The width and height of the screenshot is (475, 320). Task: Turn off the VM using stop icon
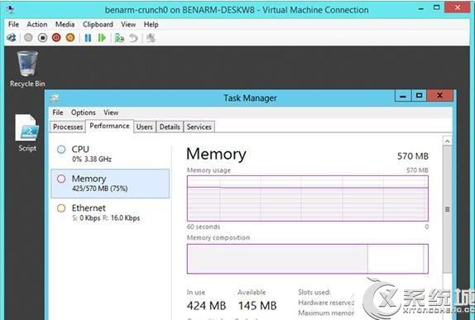pyautogui.click(x=42, y=38)
